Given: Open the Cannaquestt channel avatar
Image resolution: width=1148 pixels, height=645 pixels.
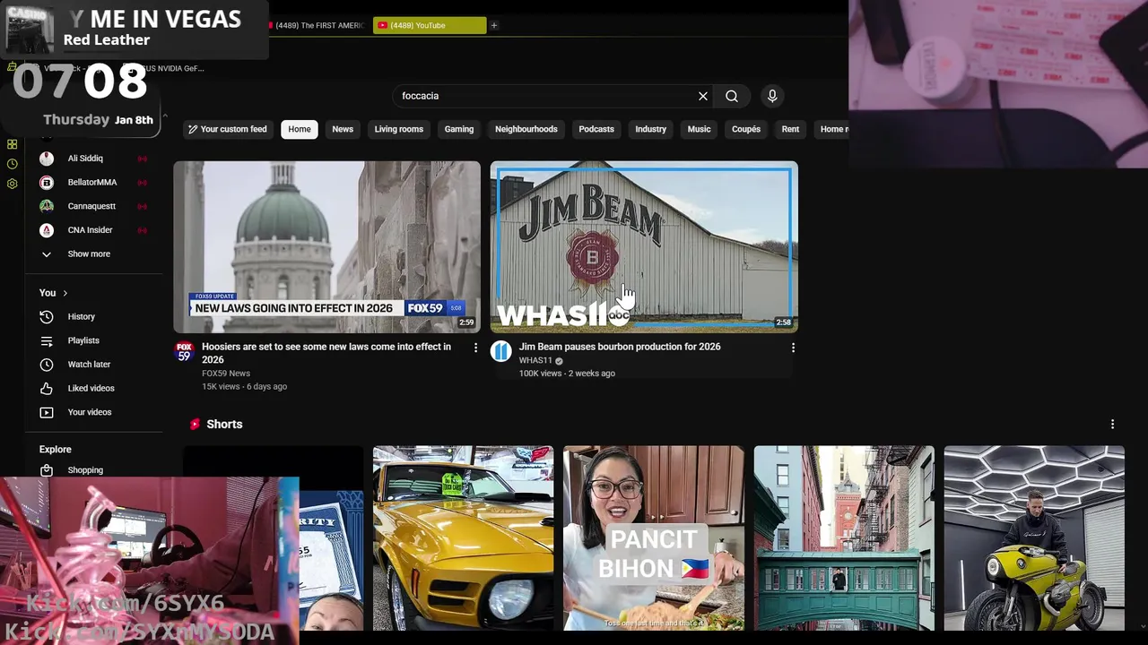Looking at the screenshot, I should 47,206.
